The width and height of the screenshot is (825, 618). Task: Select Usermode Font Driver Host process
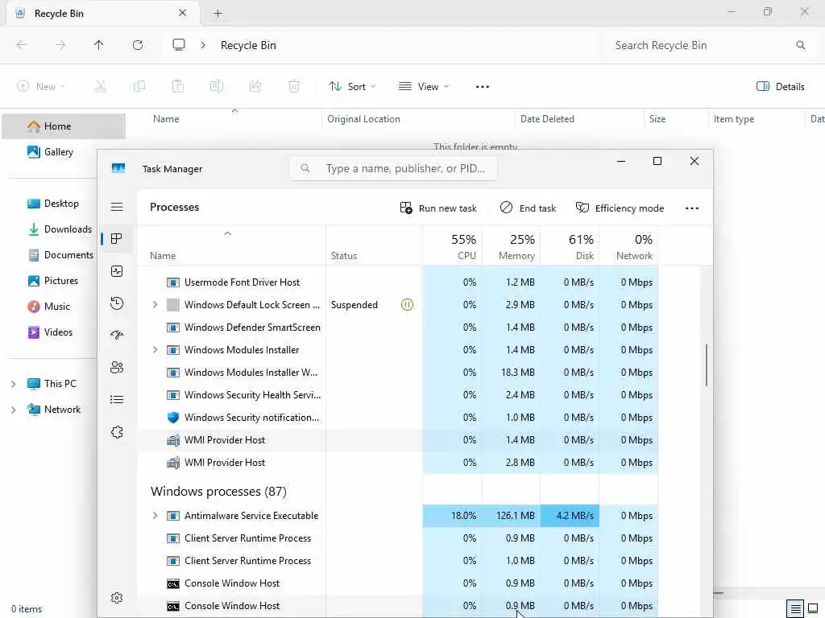[x=398, y=282]
